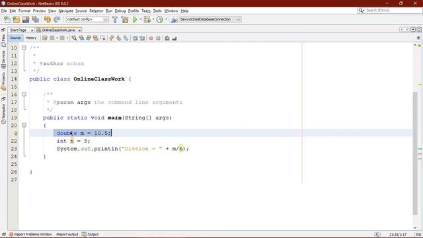The width and height of the screenshot is (423, 238).
Task: Open the Help menu
Action: tap(184, 11)
